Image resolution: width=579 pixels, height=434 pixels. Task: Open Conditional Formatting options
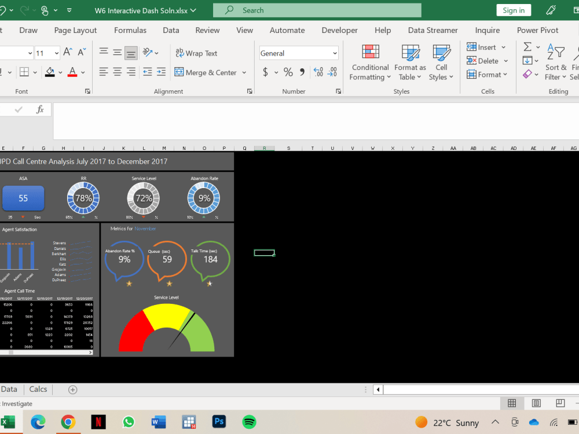pyautogui.click(x=369, y=61)
